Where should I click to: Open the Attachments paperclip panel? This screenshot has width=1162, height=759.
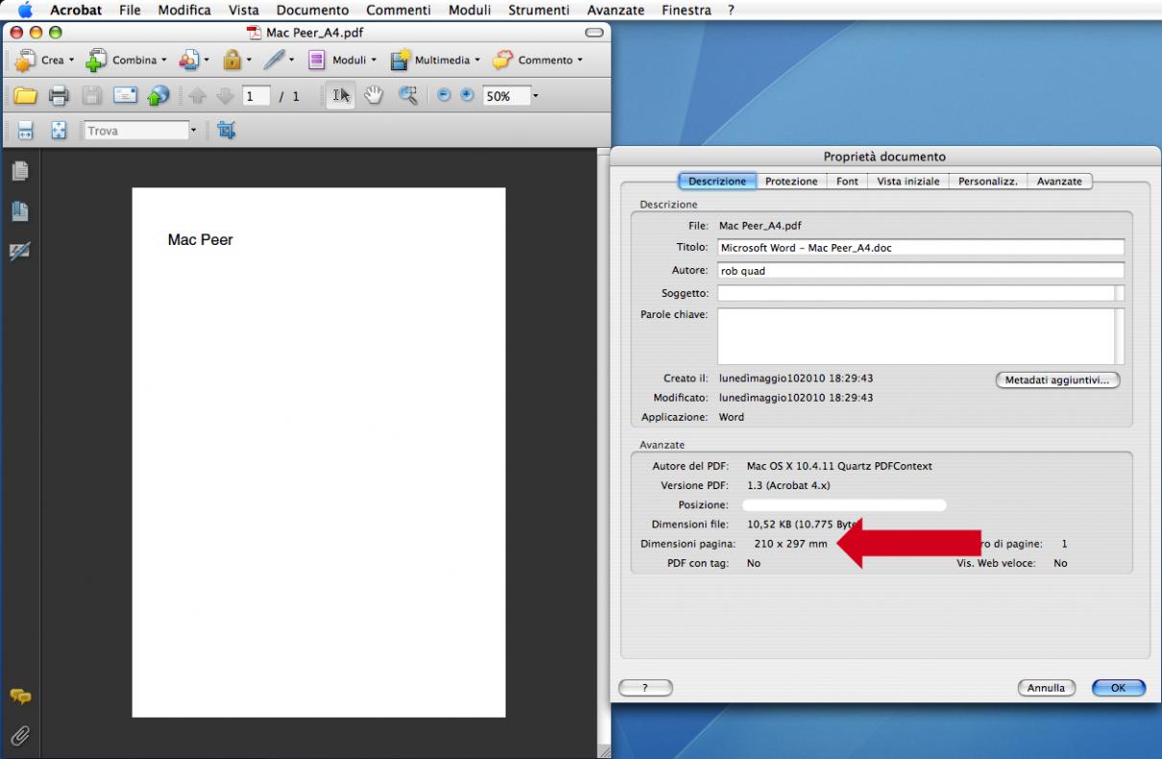click(x=19, y=736)
